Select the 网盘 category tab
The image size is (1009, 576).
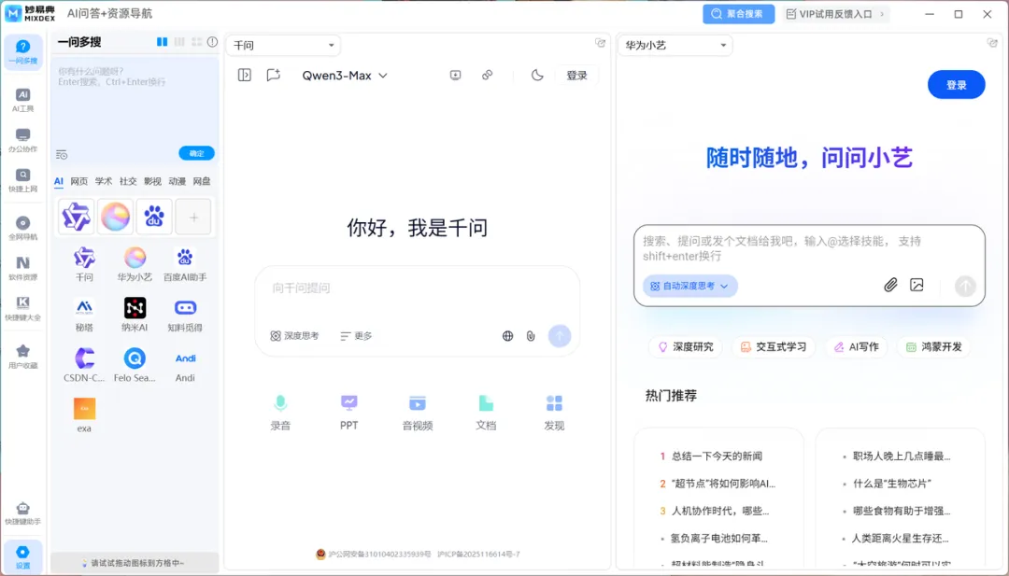click(x=202, y=181)
